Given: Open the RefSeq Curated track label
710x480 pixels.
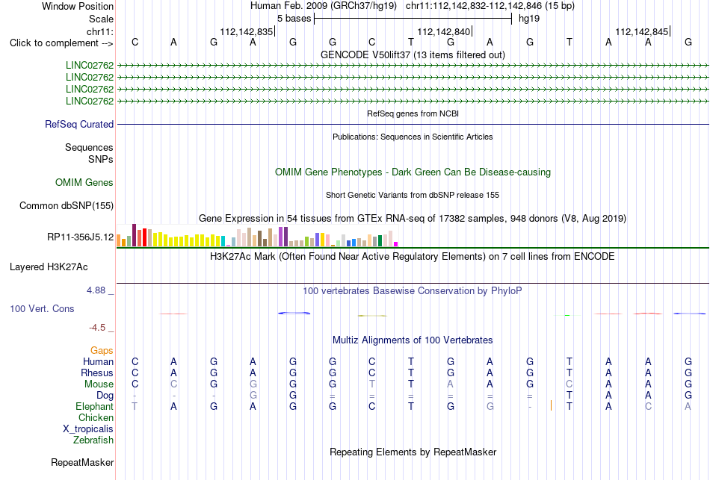Looking at the screenshot, I should point(79,124).
